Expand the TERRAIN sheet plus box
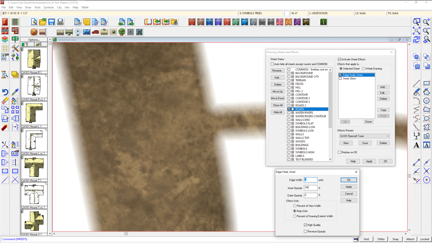This screenshot has height=243, width=432. point(293,80)
